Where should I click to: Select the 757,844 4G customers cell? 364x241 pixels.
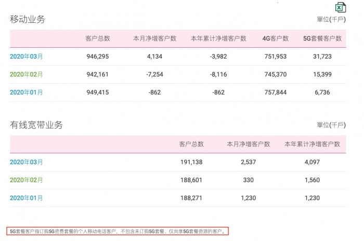pyautogui.click(x=275, y=92)
